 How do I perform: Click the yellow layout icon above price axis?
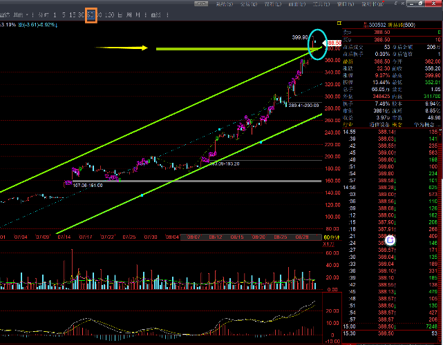click(339, 23)
